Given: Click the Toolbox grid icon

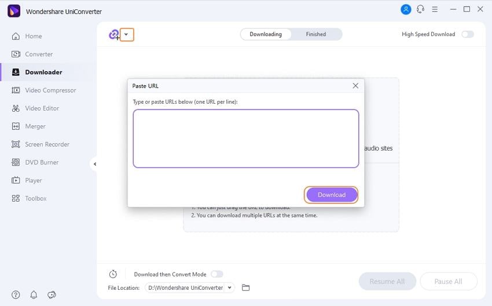Looking at the screenshot, I should click(16, 198).
